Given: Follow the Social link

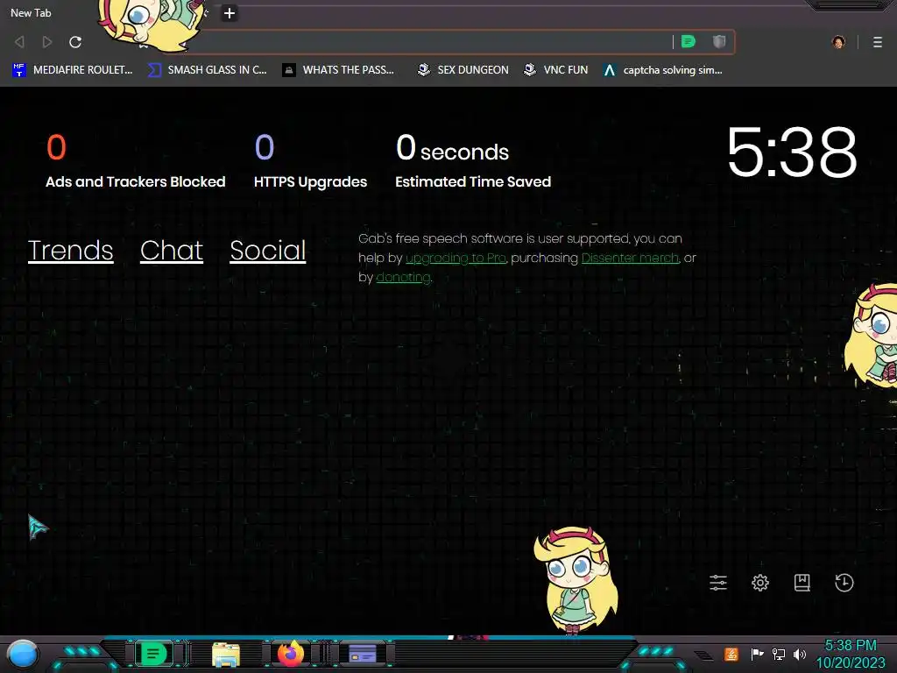Looking at the screenshot, I should (x=268, y=250).
